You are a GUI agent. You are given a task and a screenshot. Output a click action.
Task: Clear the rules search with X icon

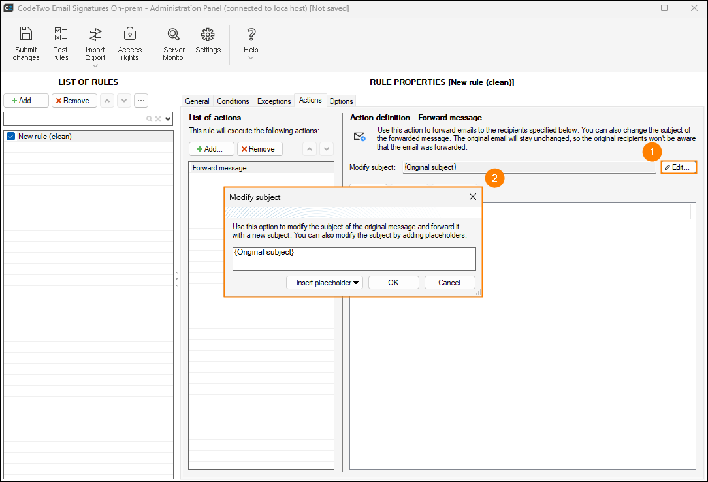[158, 119]
